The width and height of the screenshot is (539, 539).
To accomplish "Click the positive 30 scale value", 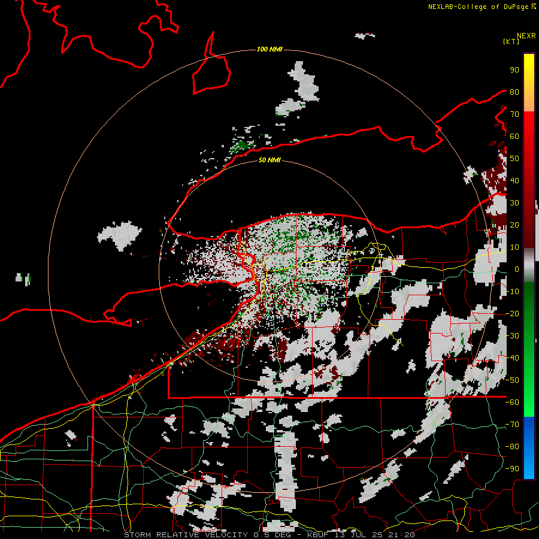I will tap(514, 203).
